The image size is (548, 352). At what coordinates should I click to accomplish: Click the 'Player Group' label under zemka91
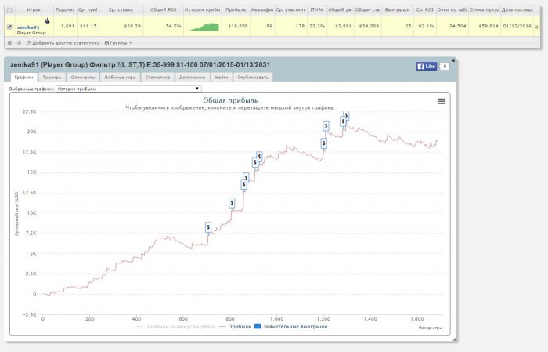[31, 33]
